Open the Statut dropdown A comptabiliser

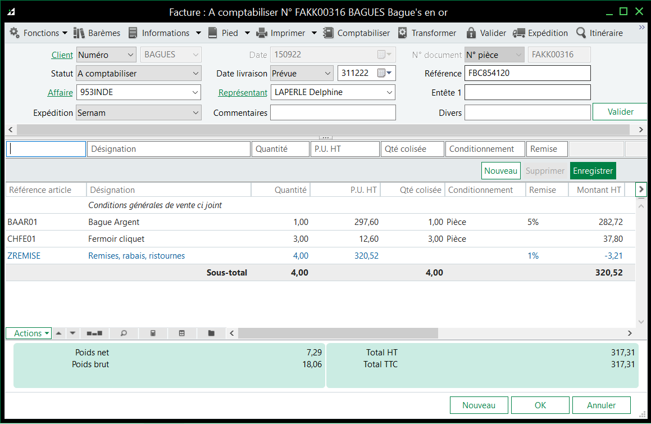[139, 74]
